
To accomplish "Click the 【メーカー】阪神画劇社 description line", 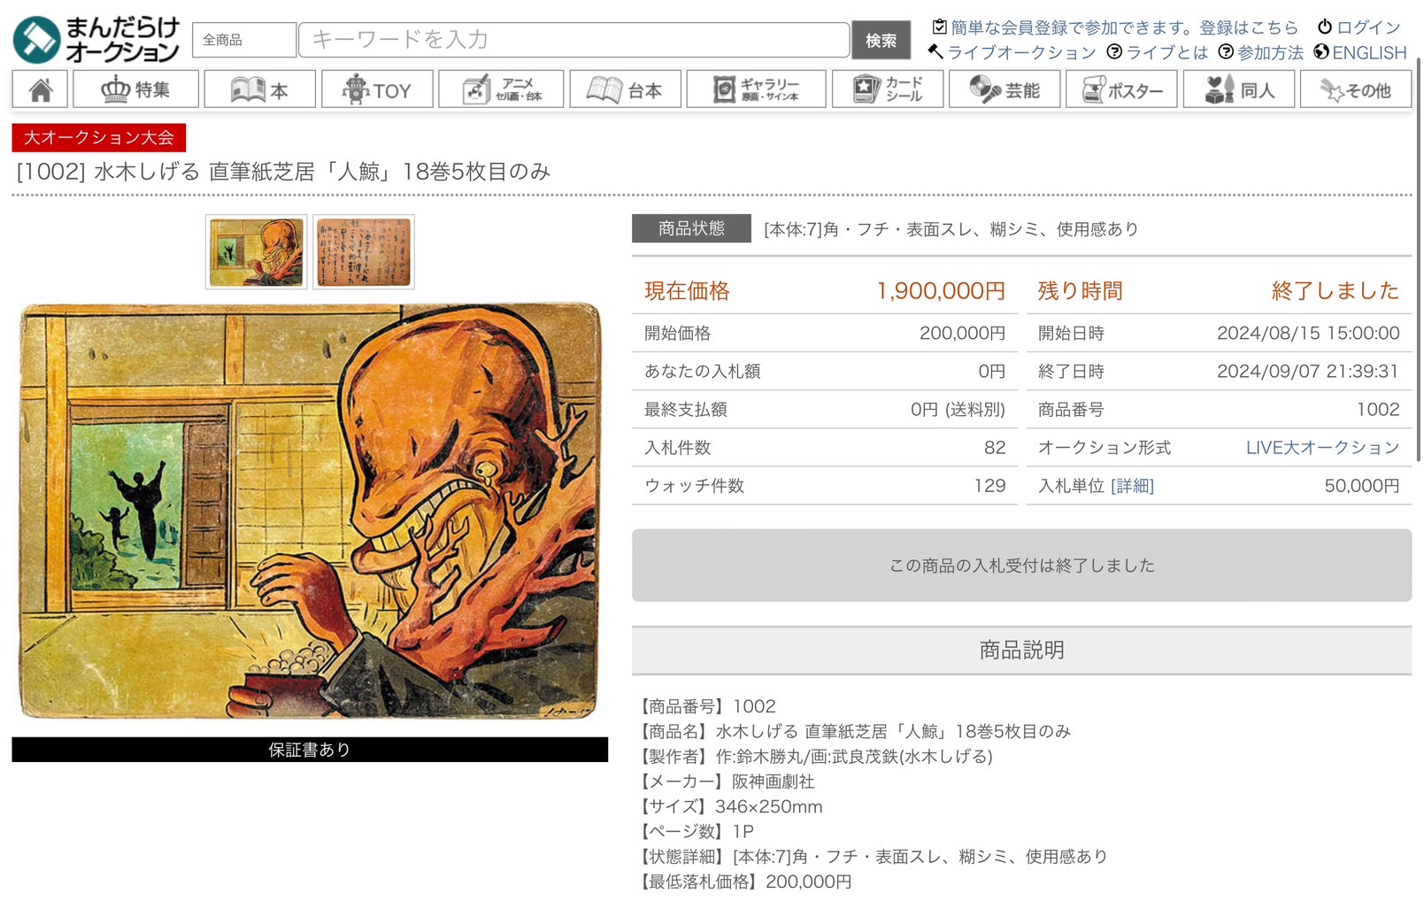I will coord(726,782).
